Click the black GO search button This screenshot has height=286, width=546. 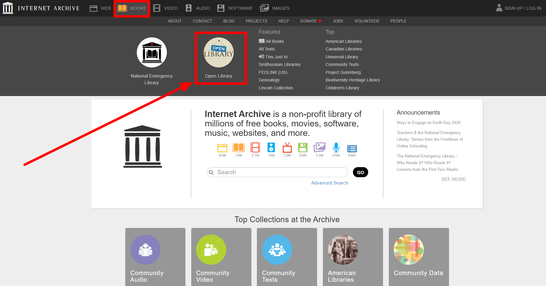click(x=361, y=172)
